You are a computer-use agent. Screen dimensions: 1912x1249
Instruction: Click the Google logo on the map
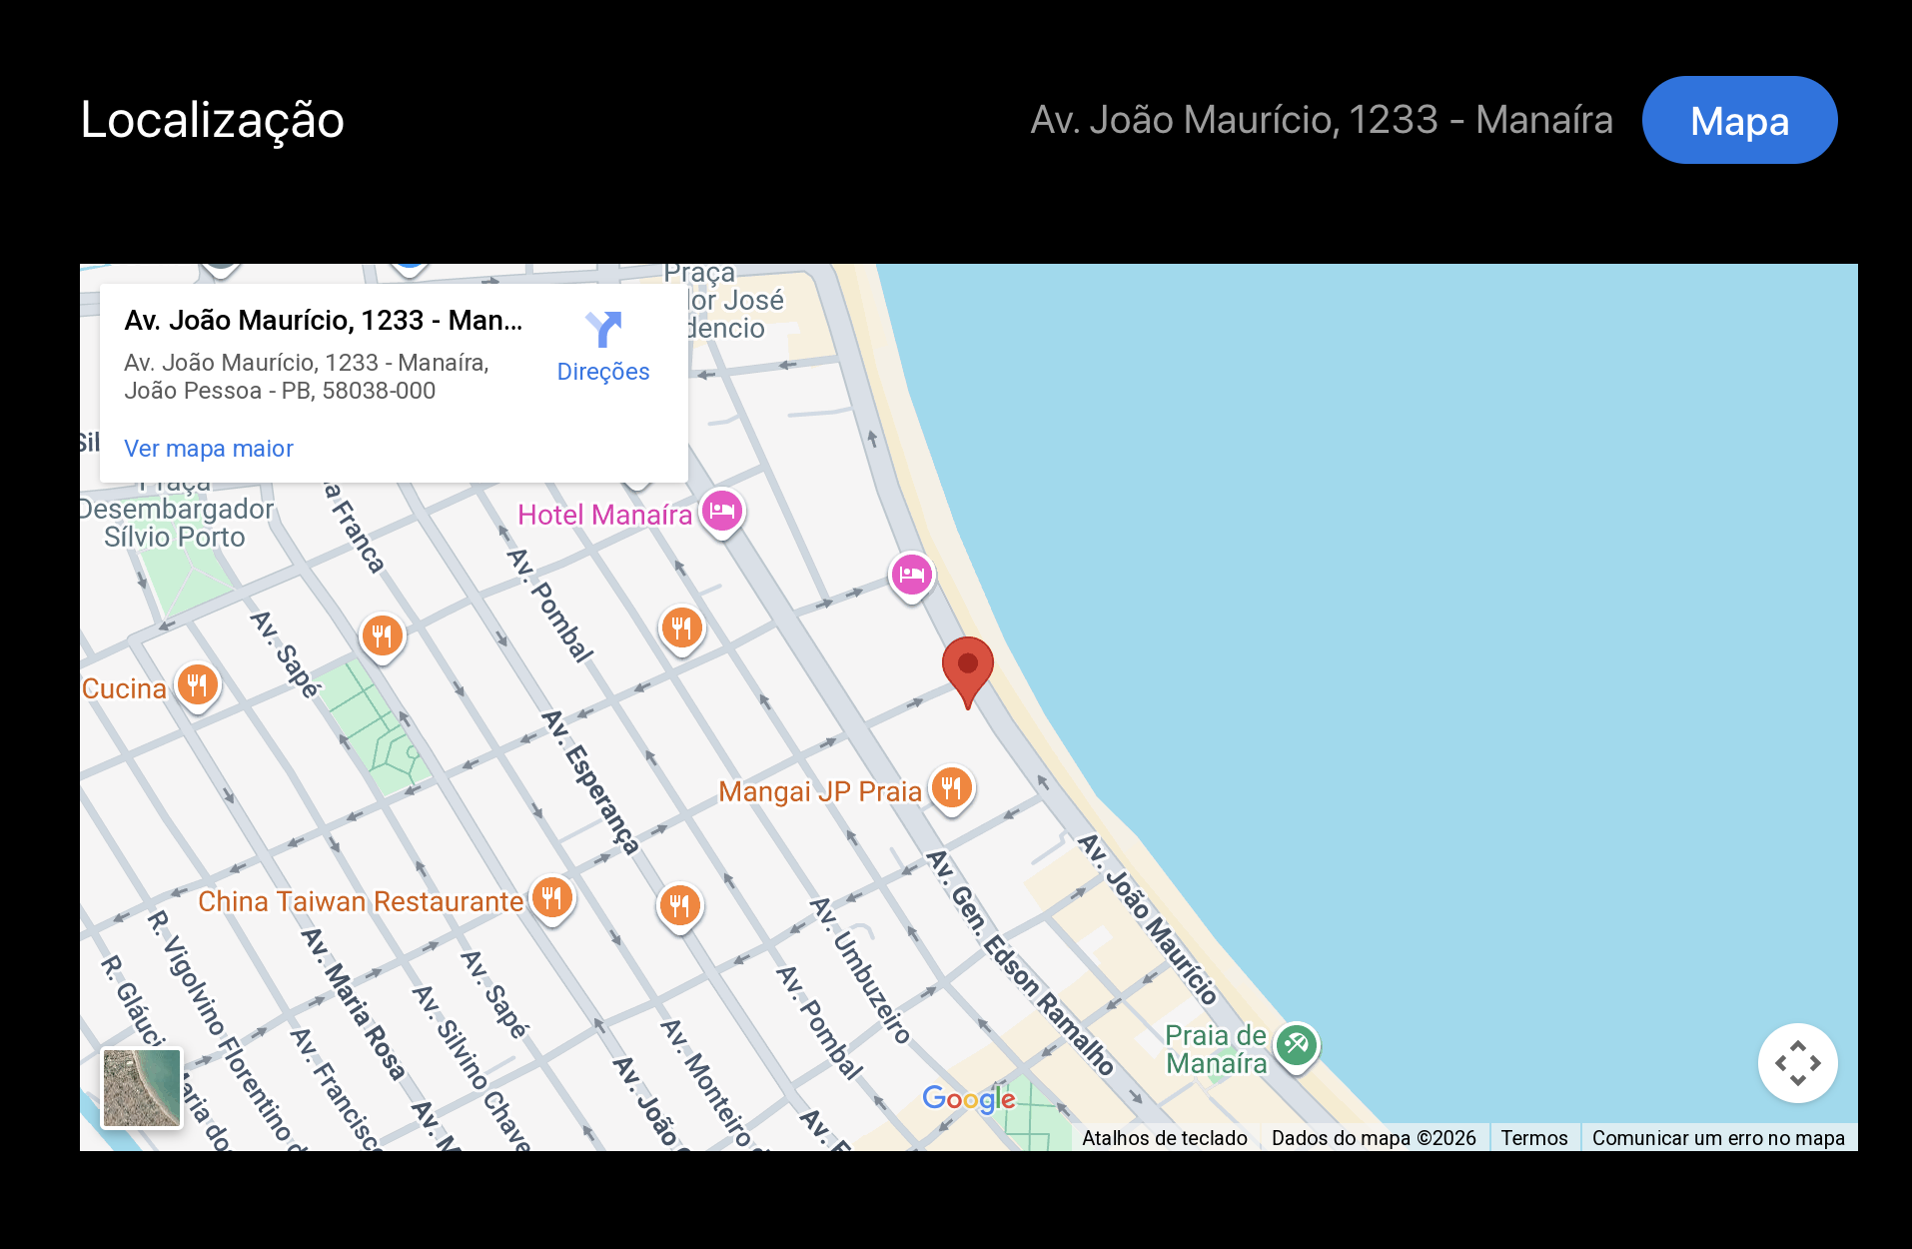968,1099
